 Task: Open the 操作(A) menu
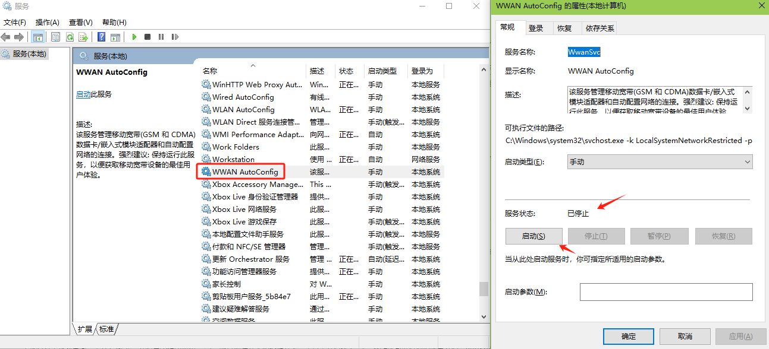click(x=47, y=22)
